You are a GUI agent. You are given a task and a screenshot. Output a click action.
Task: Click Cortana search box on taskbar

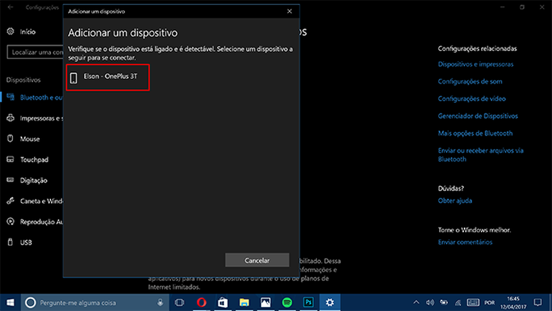coord(94,303)
